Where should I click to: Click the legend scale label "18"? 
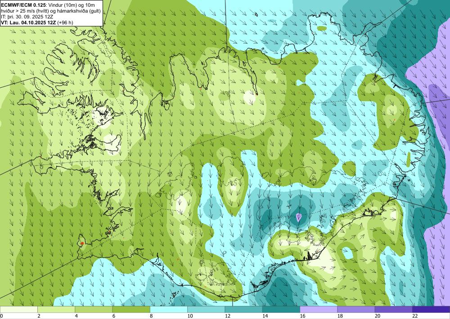coord(340,316)
